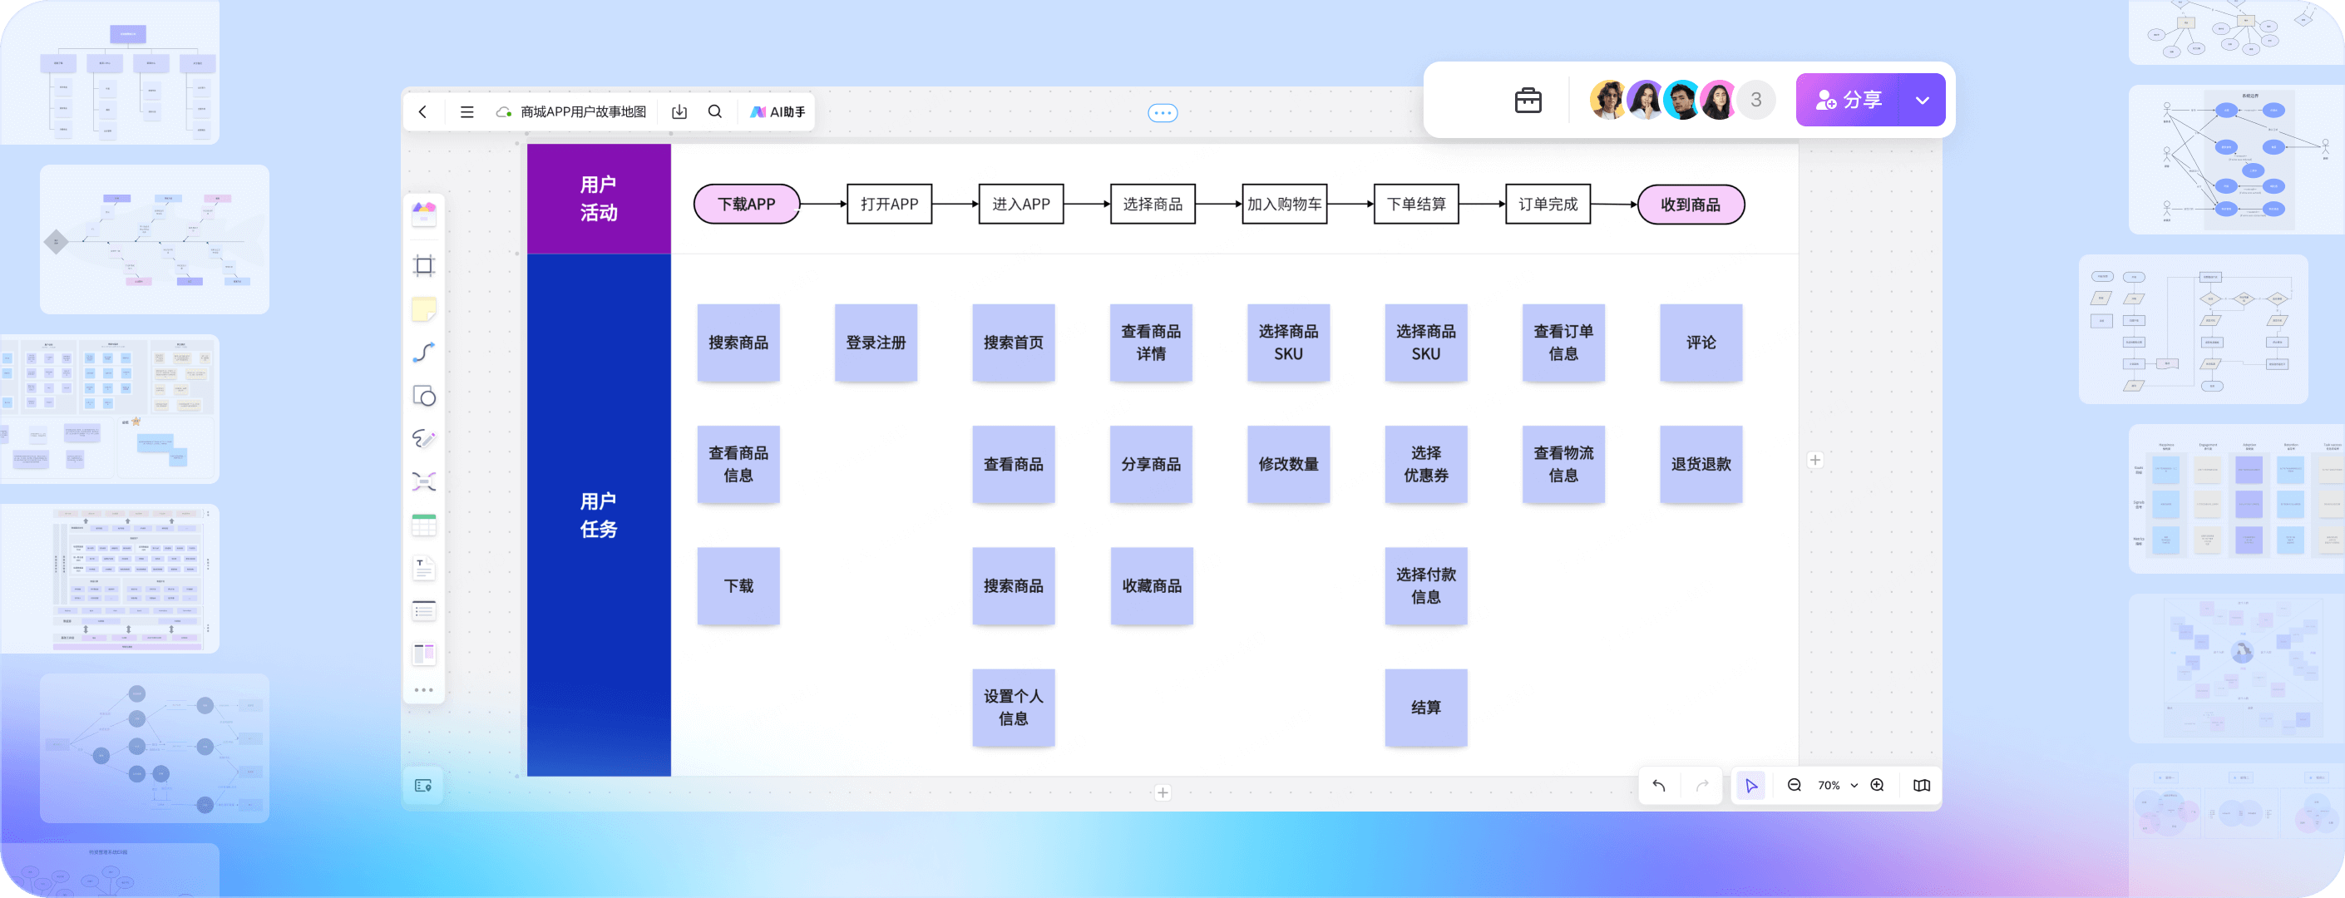Image resolution: width=2345 pixels, height=898 pixels.
Task: Open the templates and shapes library icon
Action: coord(424,214)
